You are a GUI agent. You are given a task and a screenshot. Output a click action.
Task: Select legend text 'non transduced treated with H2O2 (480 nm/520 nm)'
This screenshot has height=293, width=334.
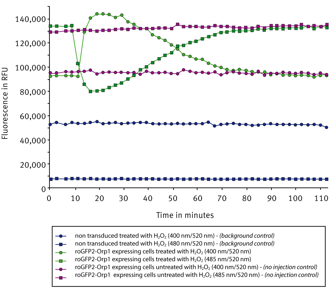(145, 243)
